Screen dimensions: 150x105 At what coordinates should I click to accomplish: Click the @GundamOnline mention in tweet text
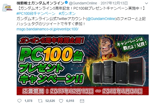click(101, 19)
